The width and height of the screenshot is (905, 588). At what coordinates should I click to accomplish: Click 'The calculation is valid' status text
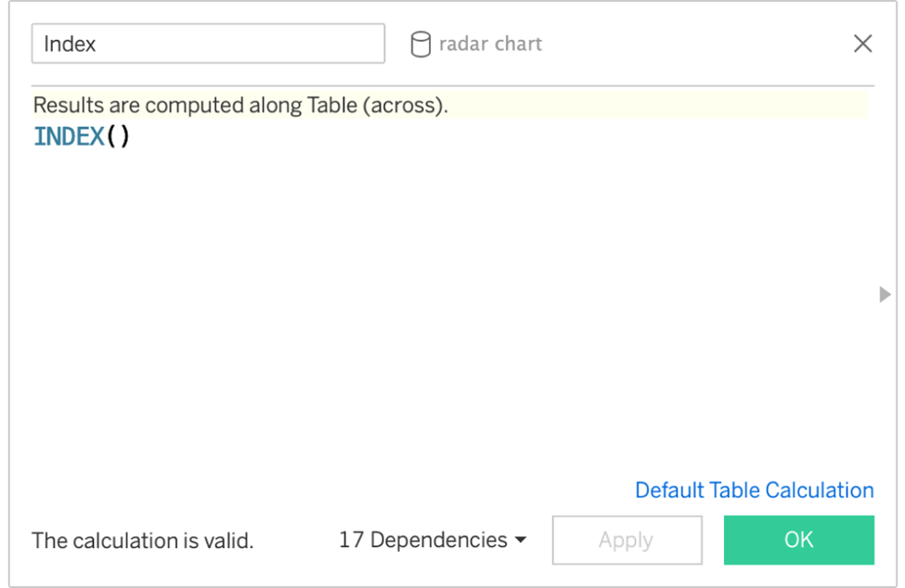[143, 541]
